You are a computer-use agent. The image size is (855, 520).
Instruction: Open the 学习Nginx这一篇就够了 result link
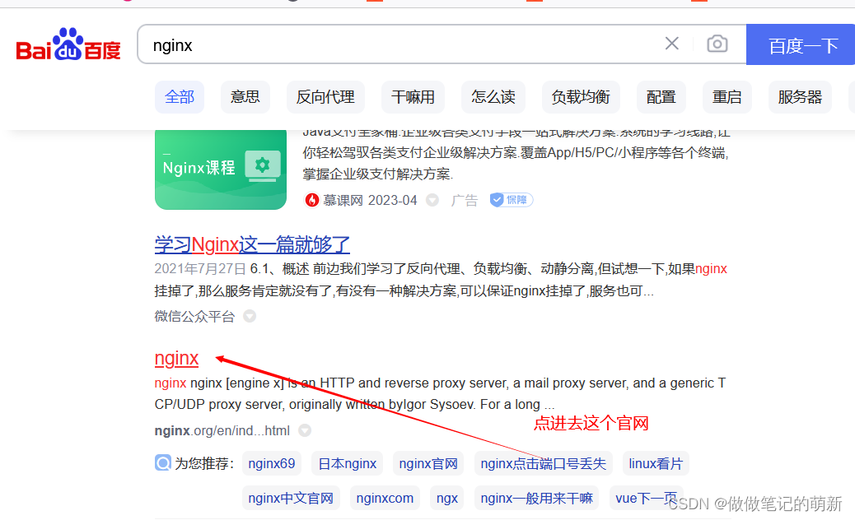coord(252,244)
